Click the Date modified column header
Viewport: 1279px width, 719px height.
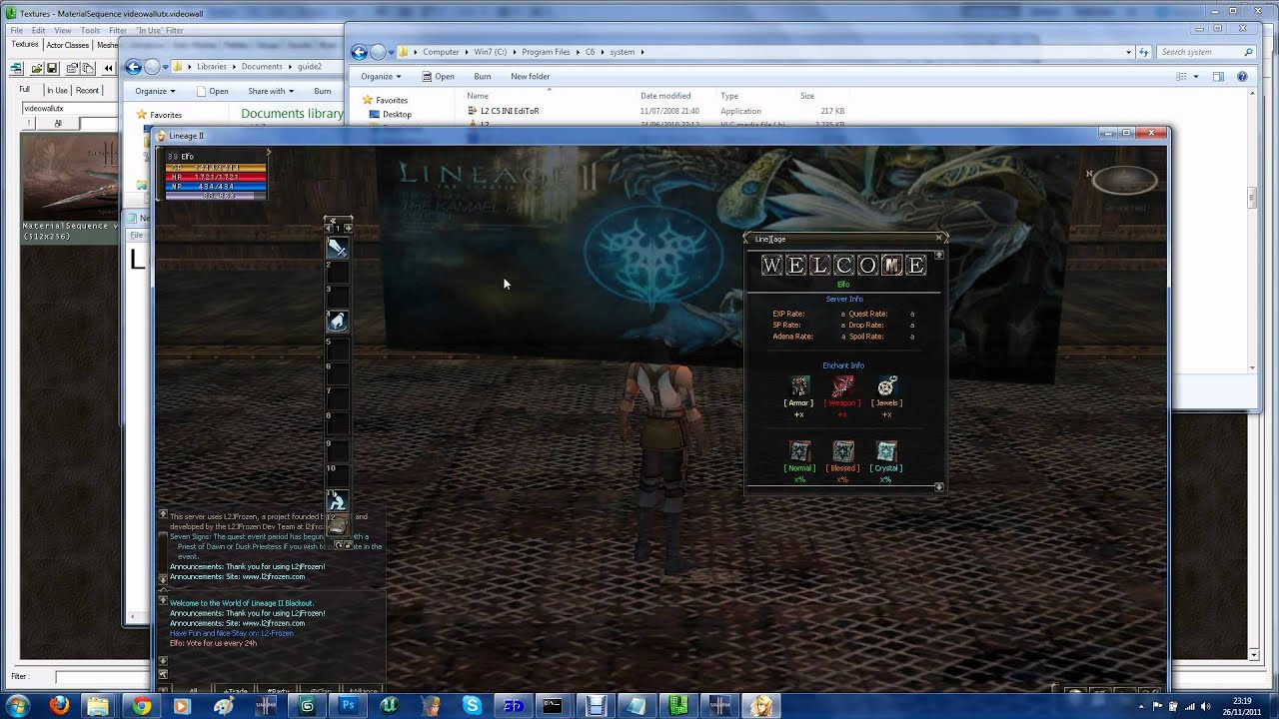(665, 96)
